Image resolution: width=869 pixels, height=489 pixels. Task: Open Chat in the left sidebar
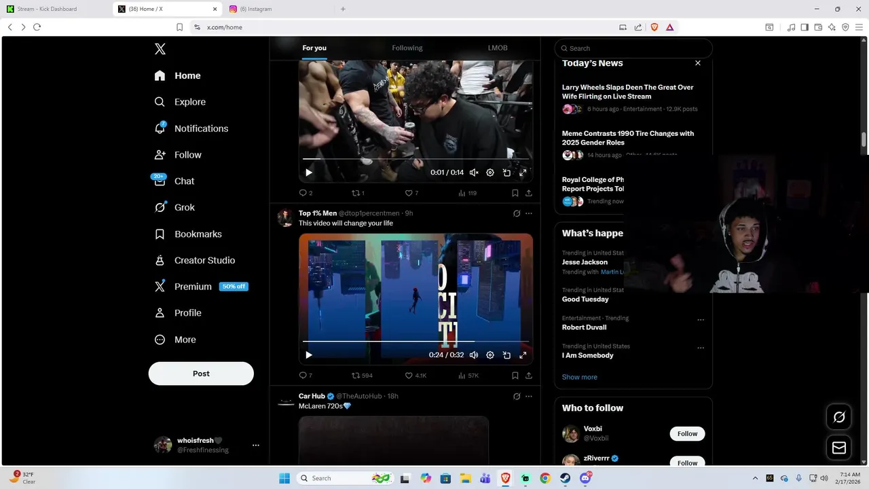click(174, 181)
